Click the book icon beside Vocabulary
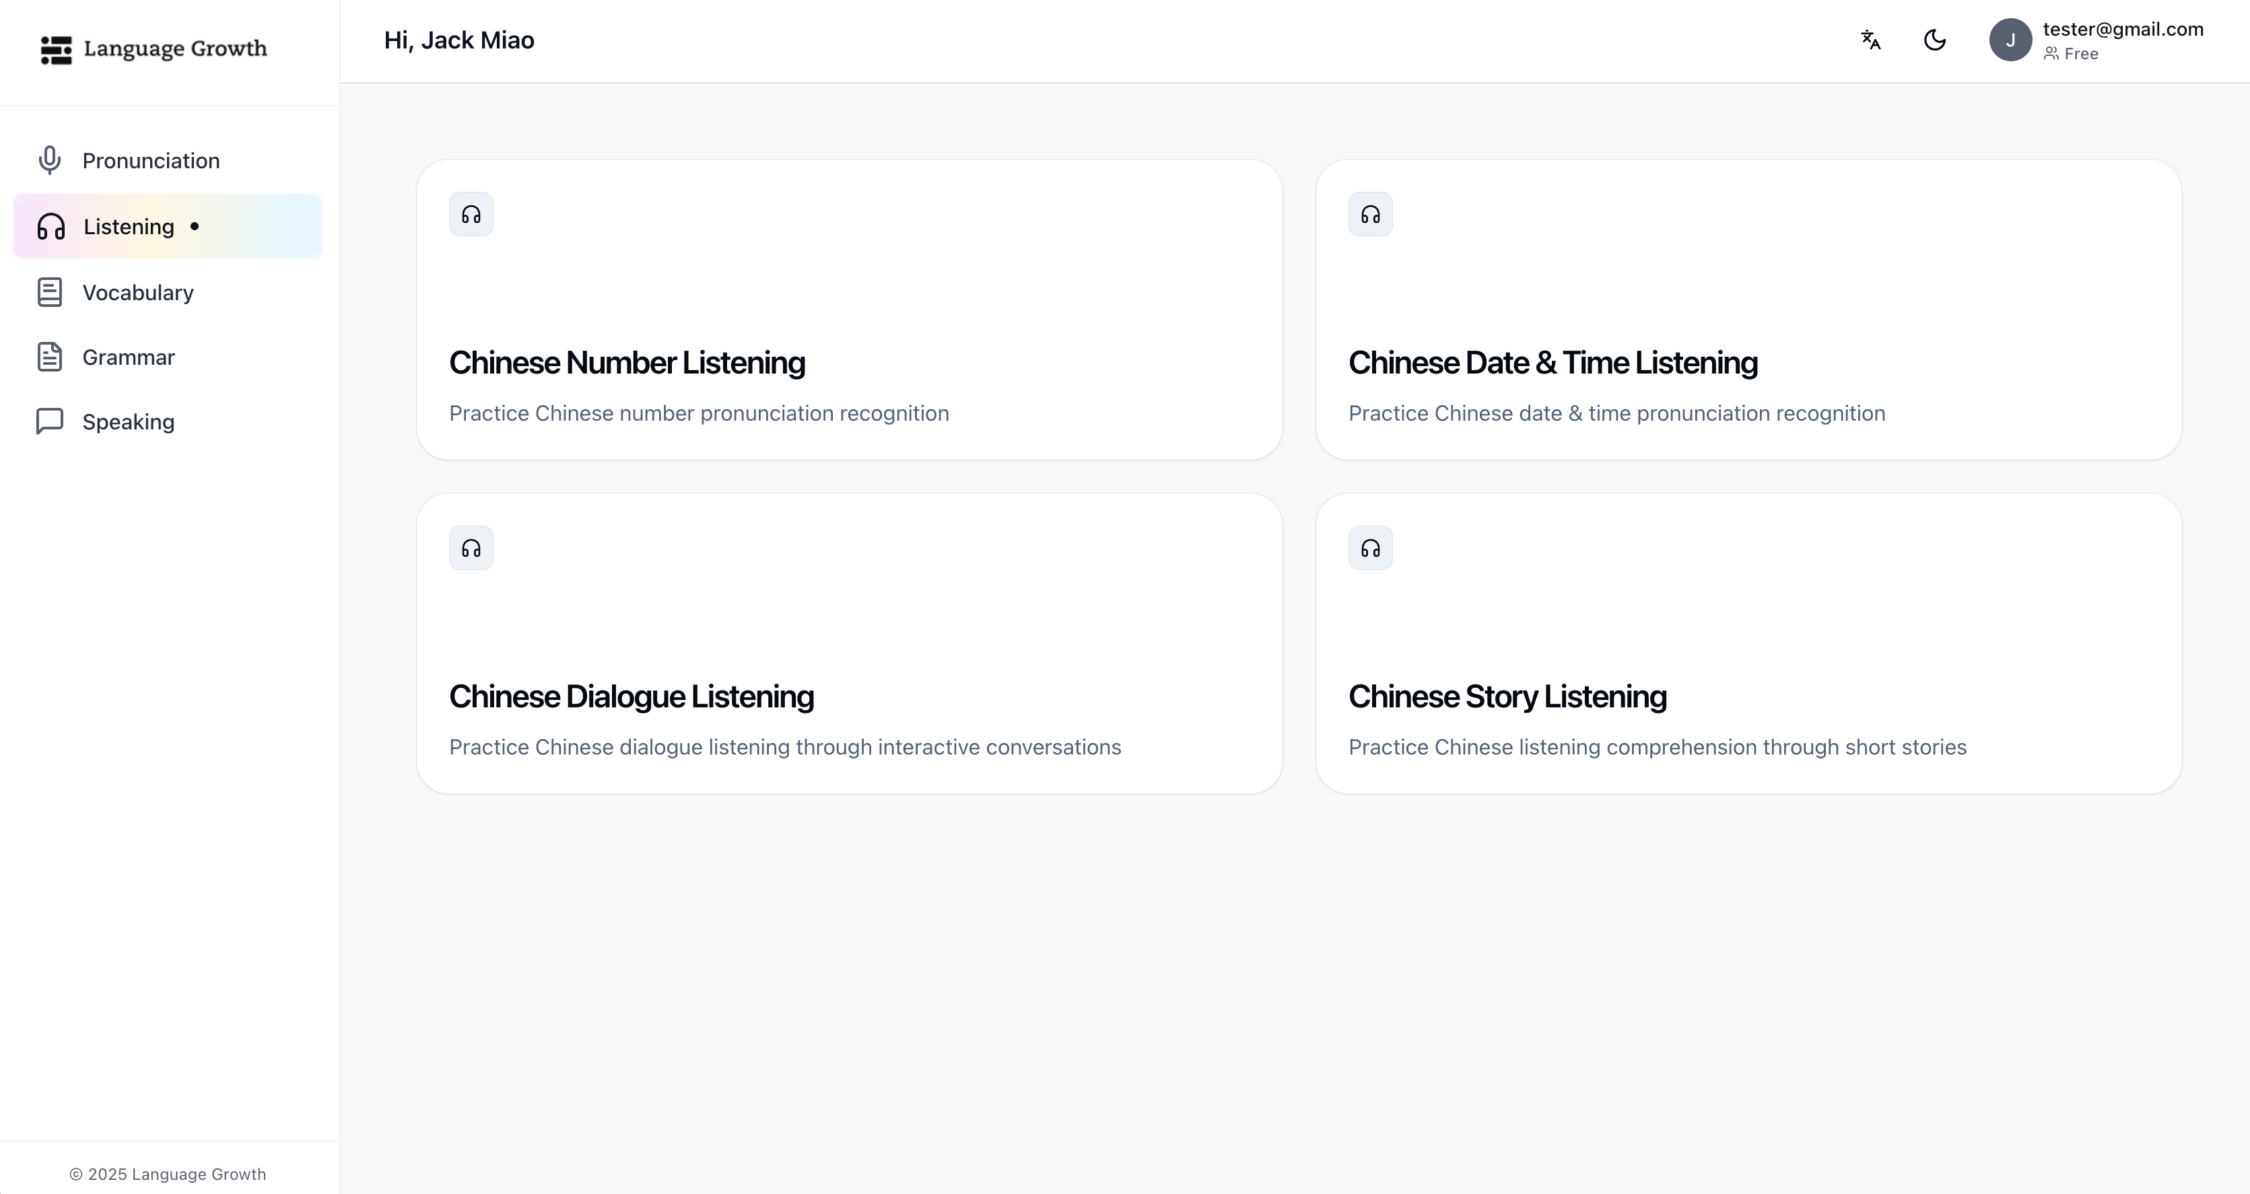 50,293
